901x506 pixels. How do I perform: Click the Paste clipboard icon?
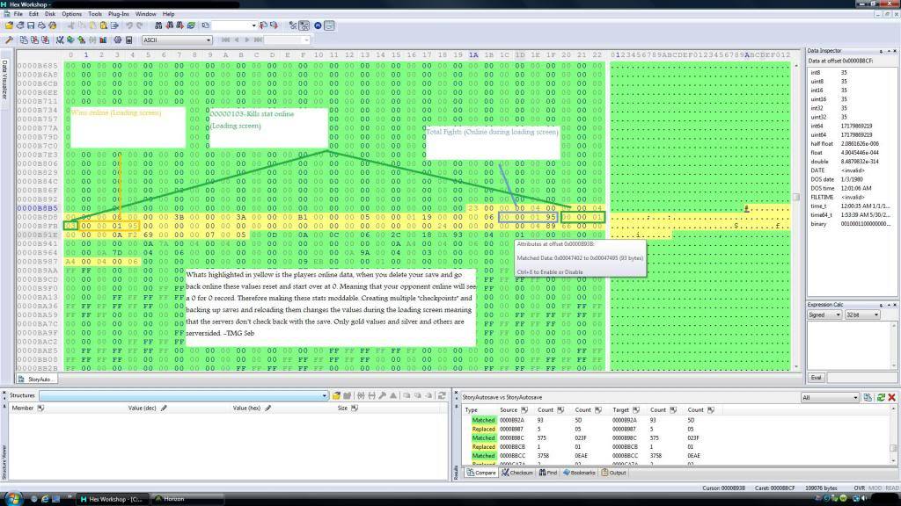click(x=104, y=26)
